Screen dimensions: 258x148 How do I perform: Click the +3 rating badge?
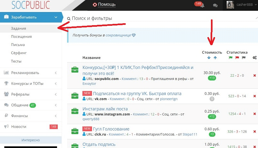point(212,134)
